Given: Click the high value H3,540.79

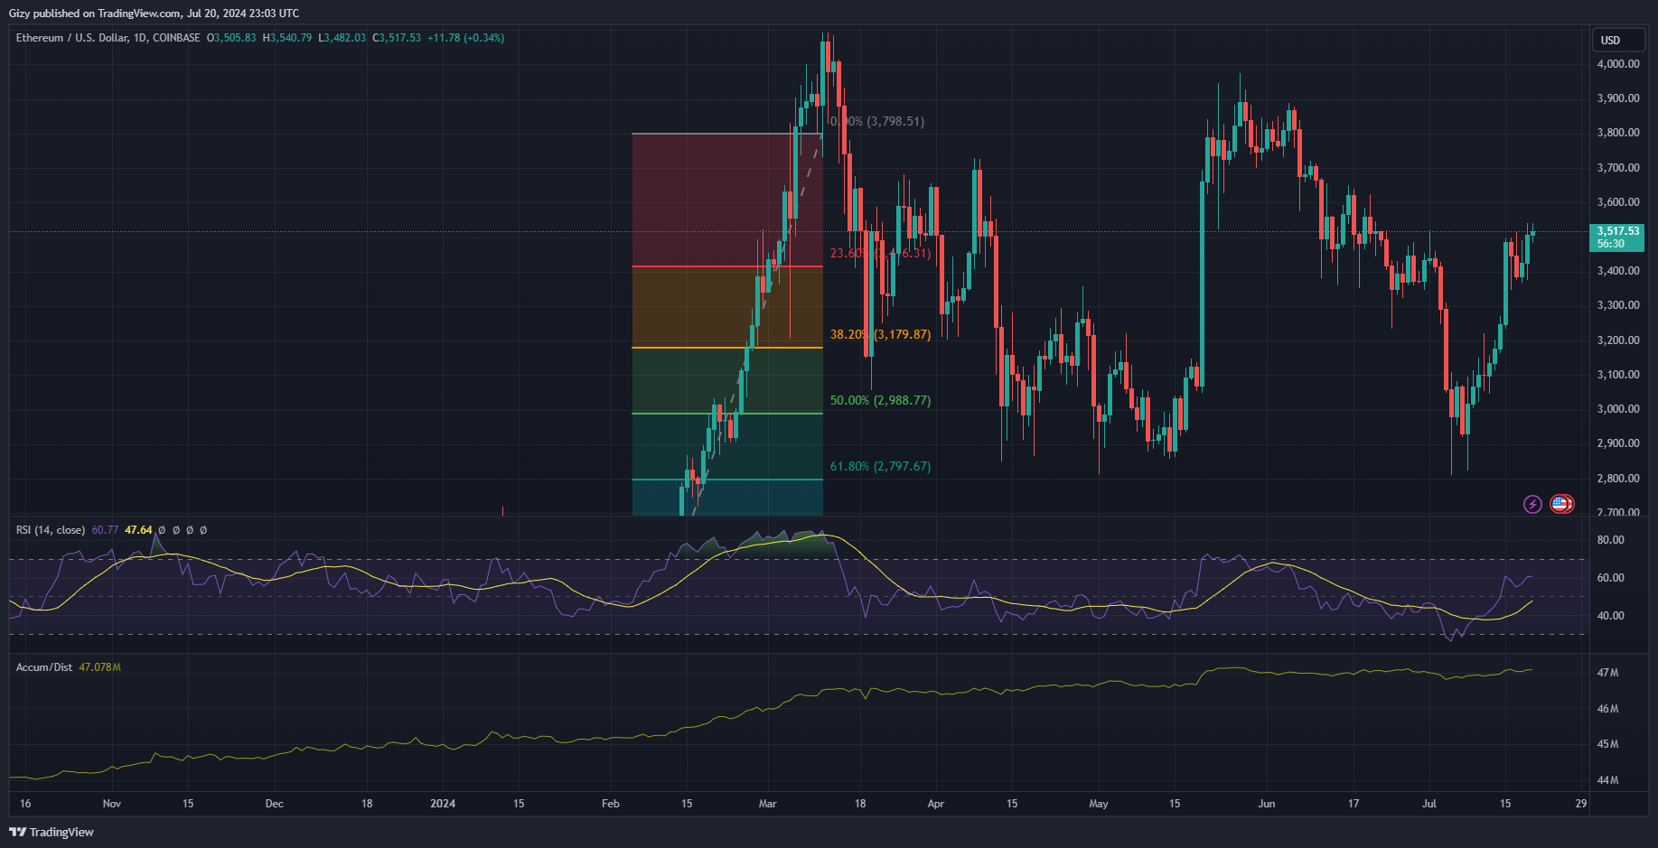Looking at the screenshot, I should pos(287,38).
